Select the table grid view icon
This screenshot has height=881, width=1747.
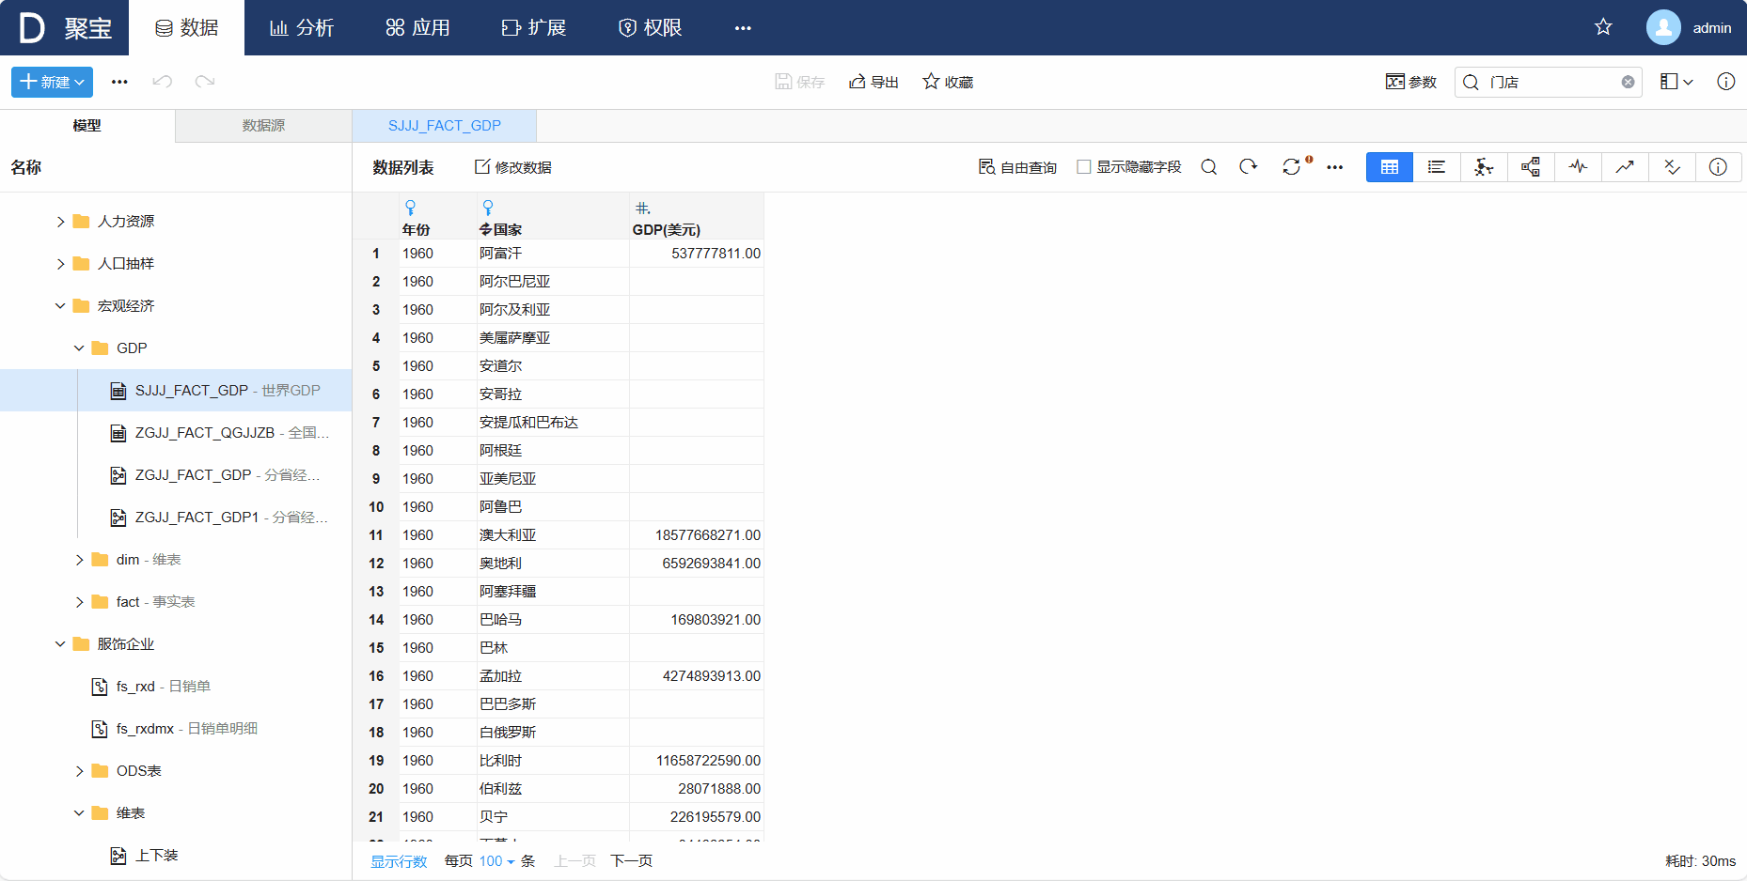[x=1390, y=167]
